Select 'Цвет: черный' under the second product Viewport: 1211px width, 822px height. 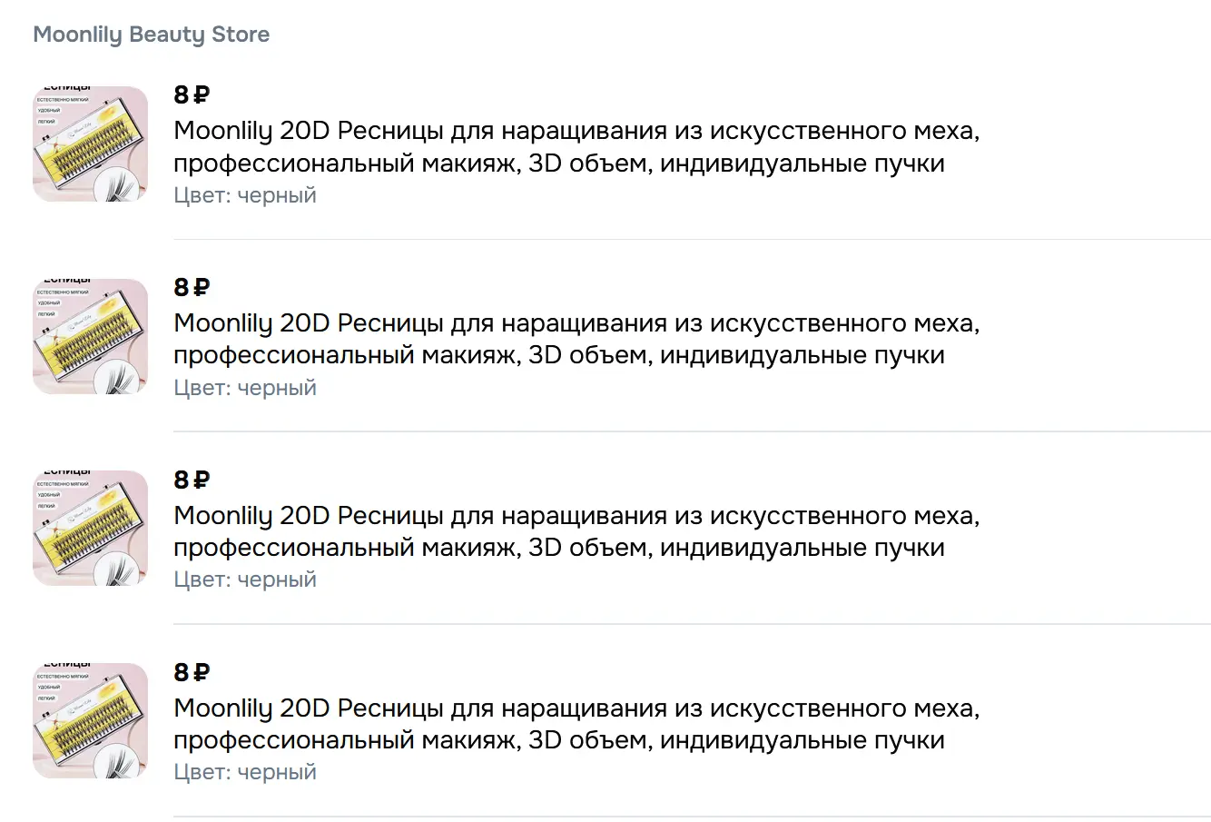coord(245,388)
